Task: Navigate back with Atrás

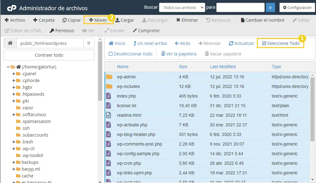Action: coord(183,43)
